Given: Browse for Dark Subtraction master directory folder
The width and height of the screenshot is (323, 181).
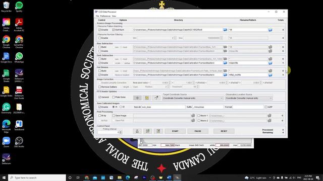Looking at the screenshot, I should (x=225, y=63).
